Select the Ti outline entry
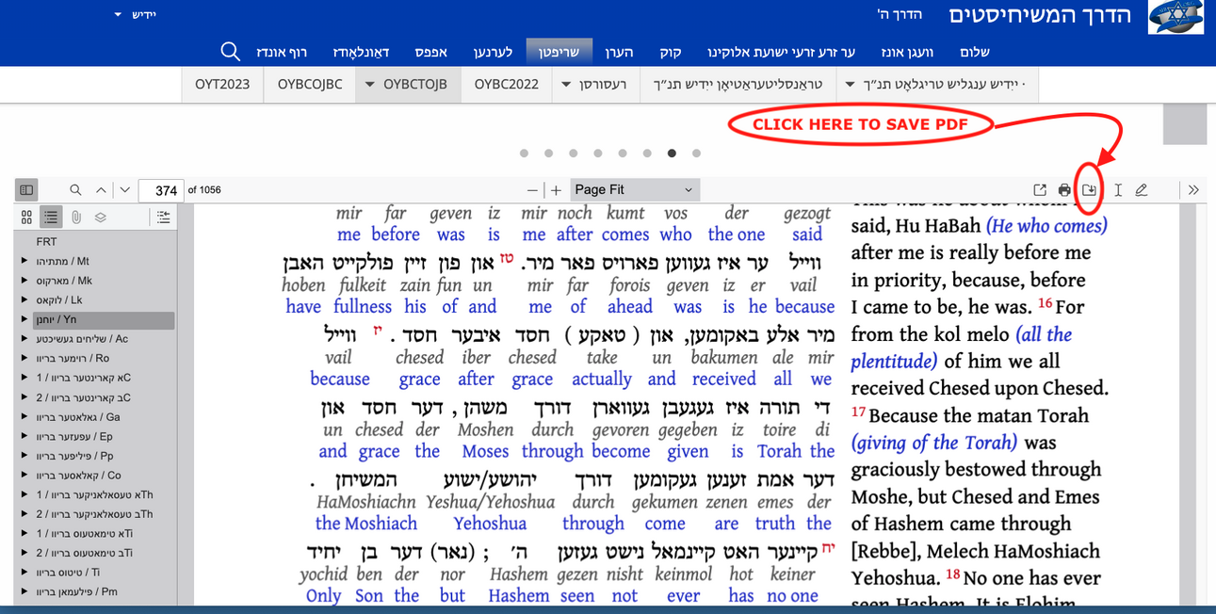Viewport: 1216px width, 614px height. point(67,573)
